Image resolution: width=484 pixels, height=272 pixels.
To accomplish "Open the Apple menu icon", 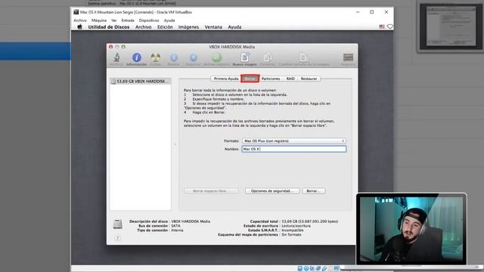I will (79, 27).
